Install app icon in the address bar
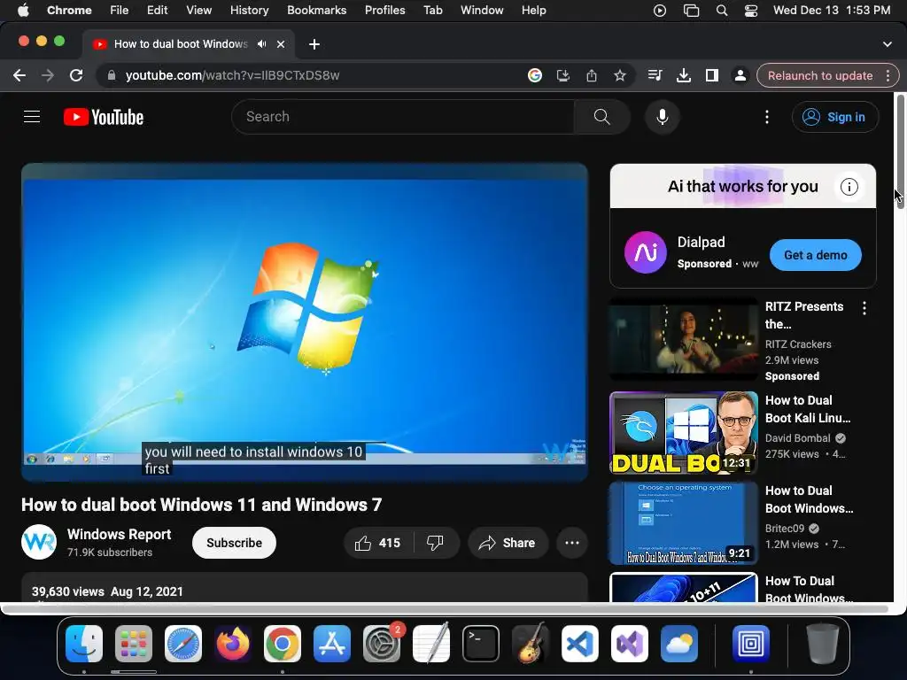Screen dimensions: 907x680 click(562, 76)
